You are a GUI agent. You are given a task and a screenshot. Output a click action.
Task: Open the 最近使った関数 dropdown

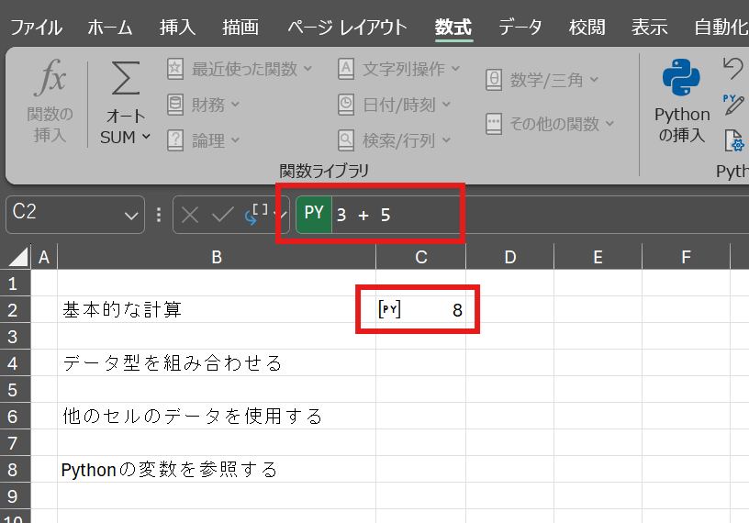pos(240,69)
